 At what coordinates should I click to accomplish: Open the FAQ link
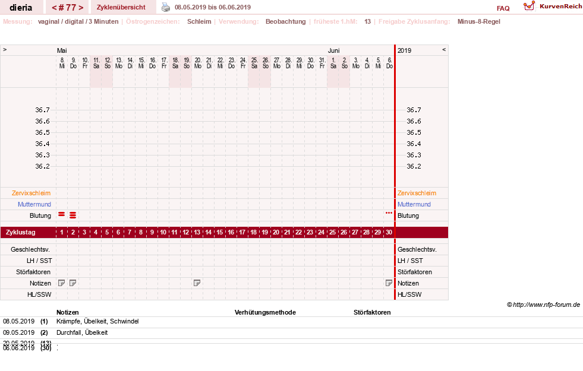pyautogui.click(x=503, y=8)
